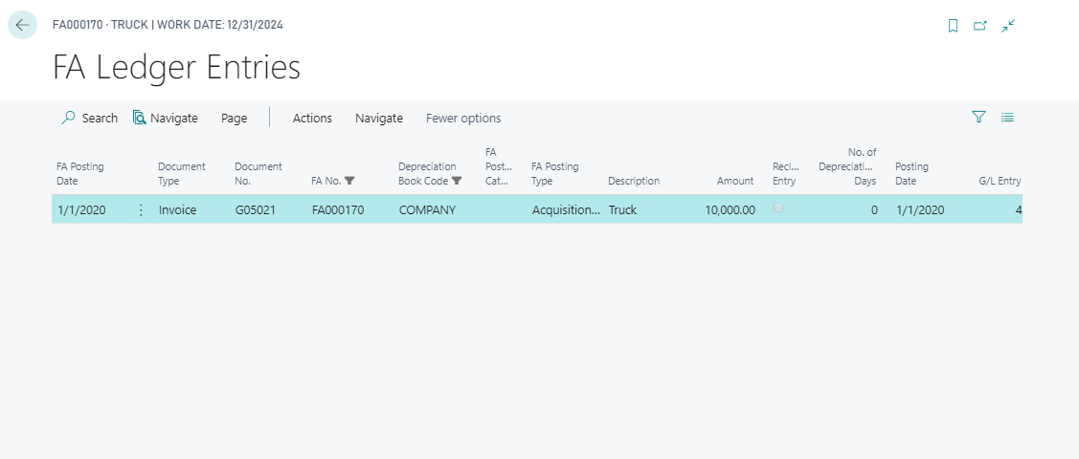Click the G/L Entry number cell

pos(1019,210)
